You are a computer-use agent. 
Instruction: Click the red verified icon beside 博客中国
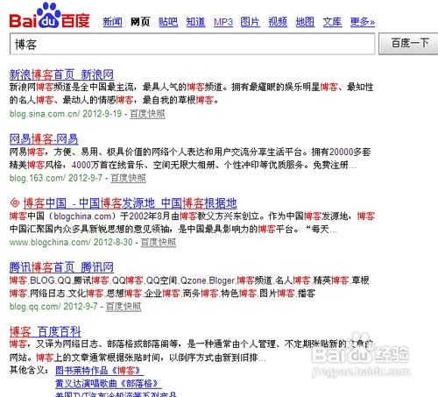(15, 202)
